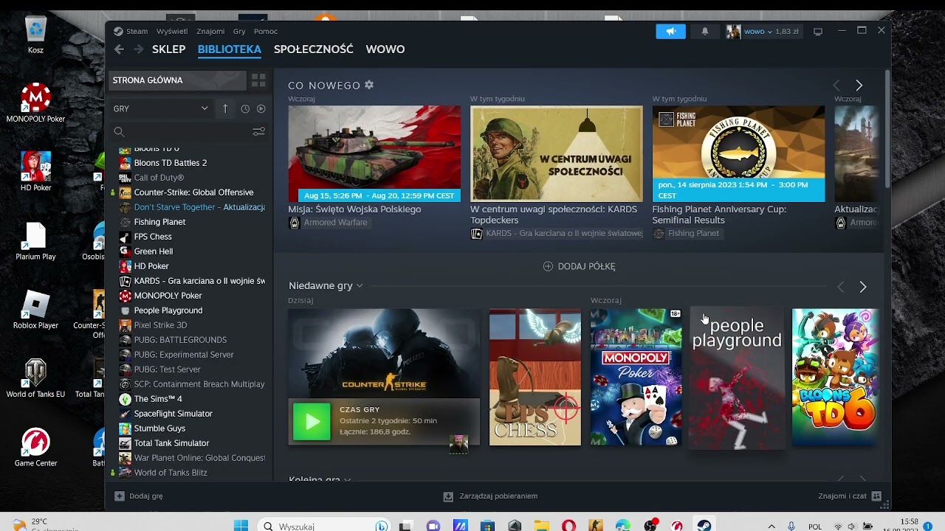Open the Kosz recycle bin on desktop
945x531 pixels.
click(x=35, y=35)
